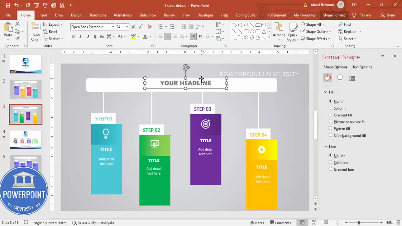Open the Shape Format tab
Image resolution: width=402 pixels, height=226 pixels.
(334, 15)
